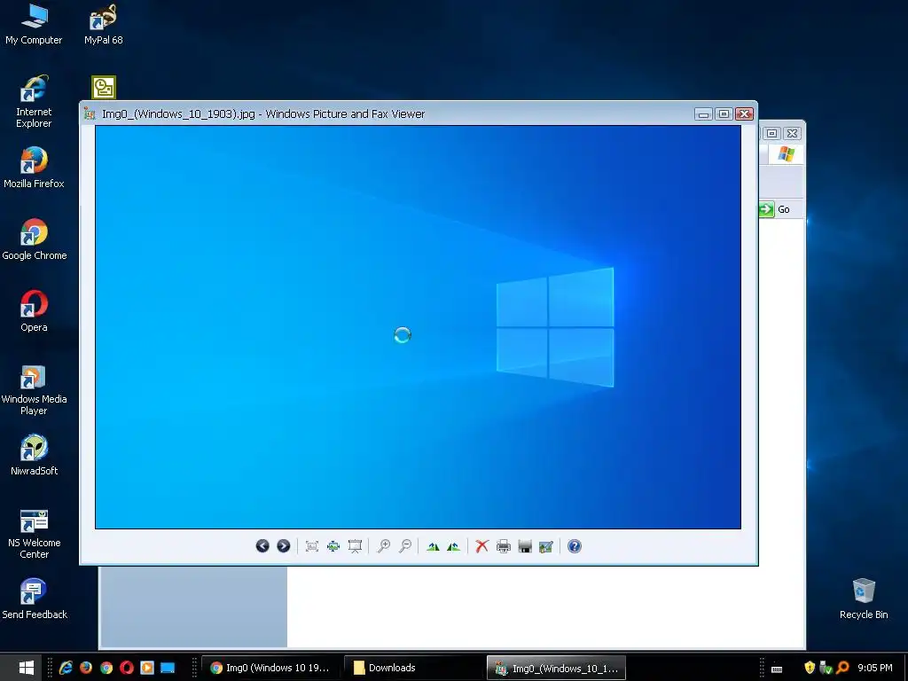This screenshot has height=681, width=908.
Task: Select the Recycle Bin icon
Action: click(x=864, y=599)
